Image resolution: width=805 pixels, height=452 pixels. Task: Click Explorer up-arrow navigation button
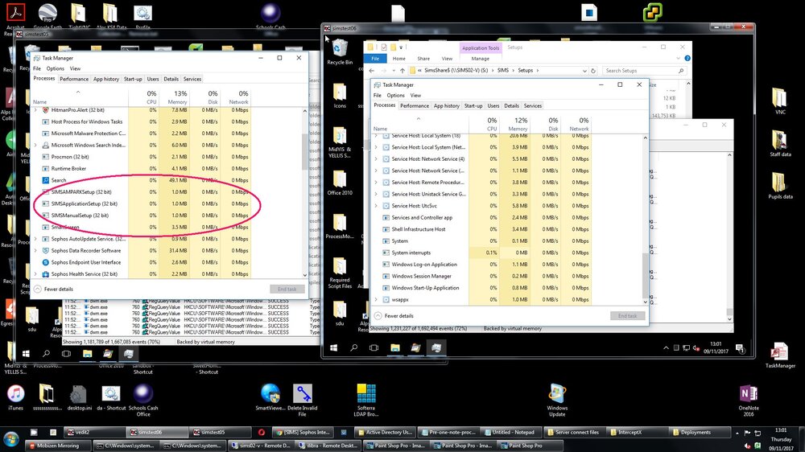coord(402,71)
